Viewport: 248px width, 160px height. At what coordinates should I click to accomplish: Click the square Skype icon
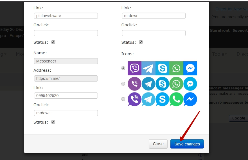pyautogui.click(x=162, y=68)
